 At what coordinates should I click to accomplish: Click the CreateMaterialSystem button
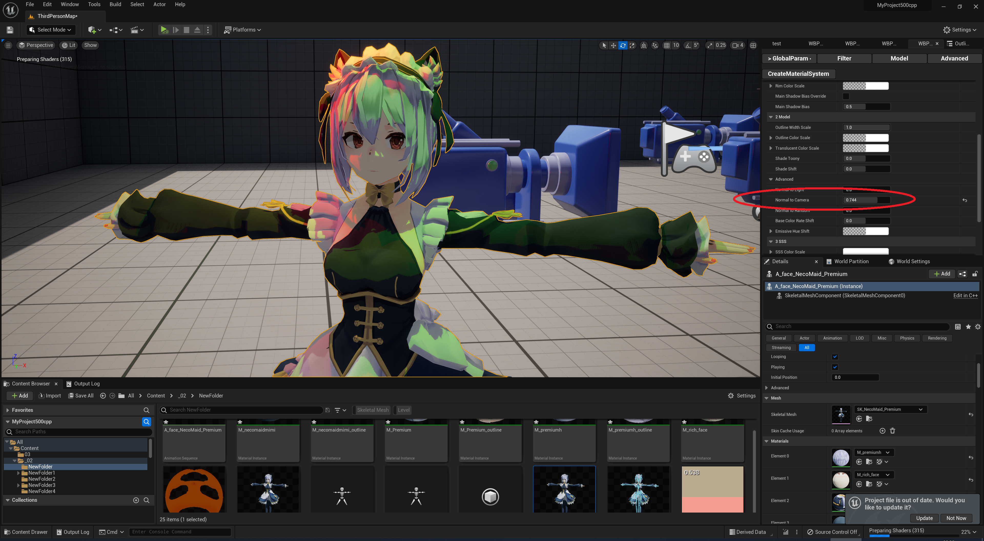coord(798,74)
